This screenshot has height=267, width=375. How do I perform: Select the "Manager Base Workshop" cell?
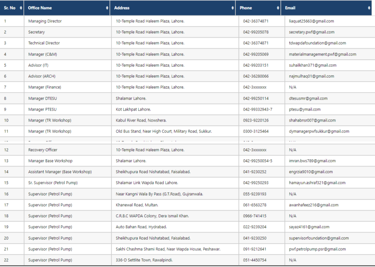click(x=51, y=161)
